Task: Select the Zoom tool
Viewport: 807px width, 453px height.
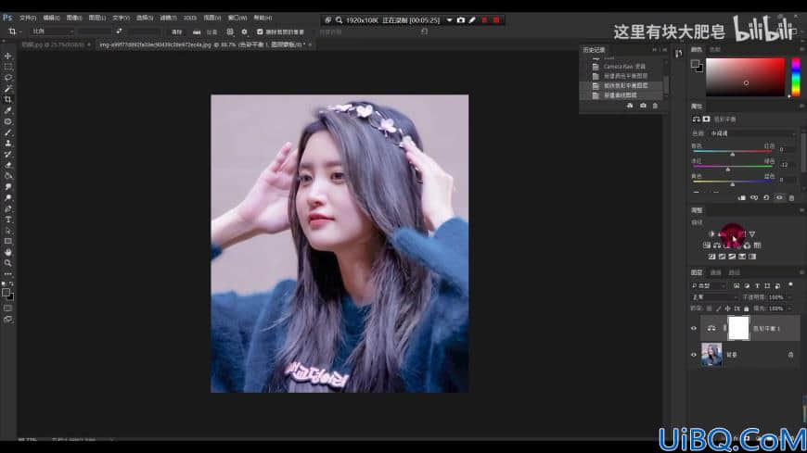Action: tap(7, 263)
